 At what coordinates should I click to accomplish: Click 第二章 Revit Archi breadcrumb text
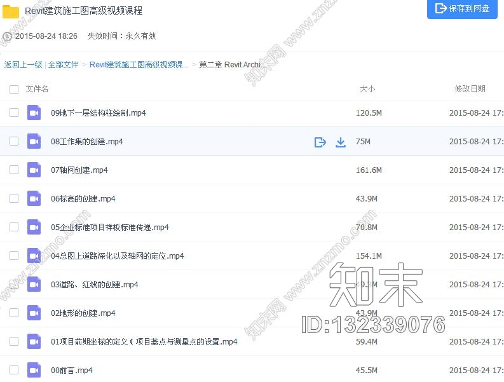coord(232,65)
